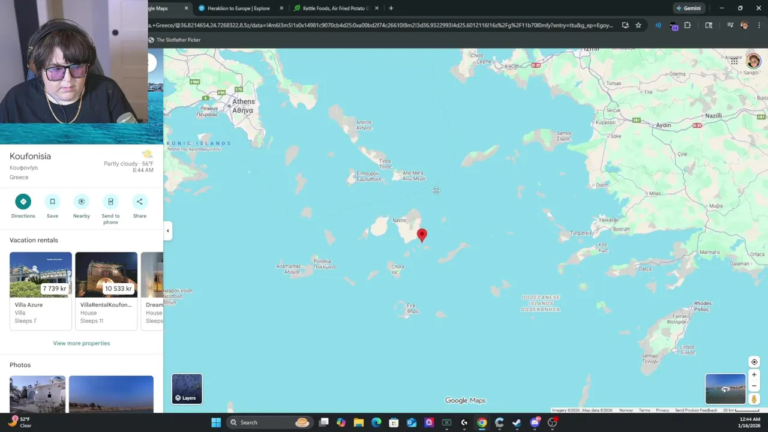Collapse the Google Maps side panel

click(x=168, y=230)
